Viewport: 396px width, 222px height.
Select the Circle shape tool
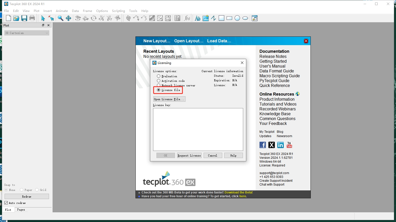(x=237, y=18)
